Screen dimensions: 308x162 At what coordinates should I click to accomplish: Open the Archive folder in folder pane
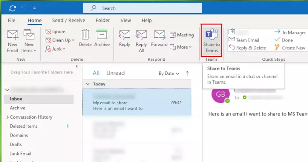(18, 108)
